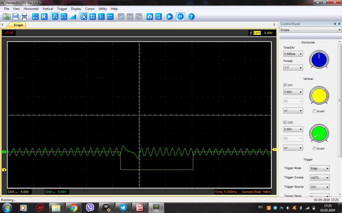Click the gray linear interpolation icon

pyautogui.click(x=130, y=17)
